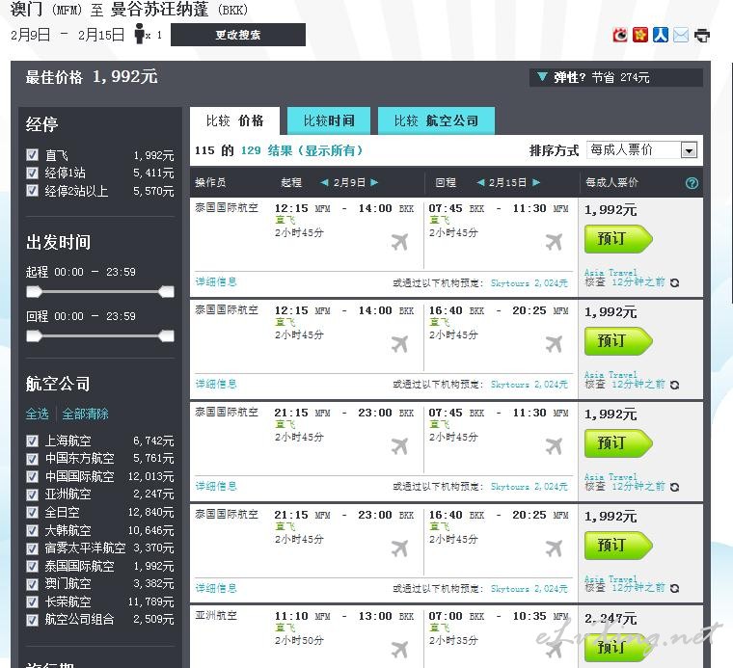Print the page with printer icon

point(702,35)
